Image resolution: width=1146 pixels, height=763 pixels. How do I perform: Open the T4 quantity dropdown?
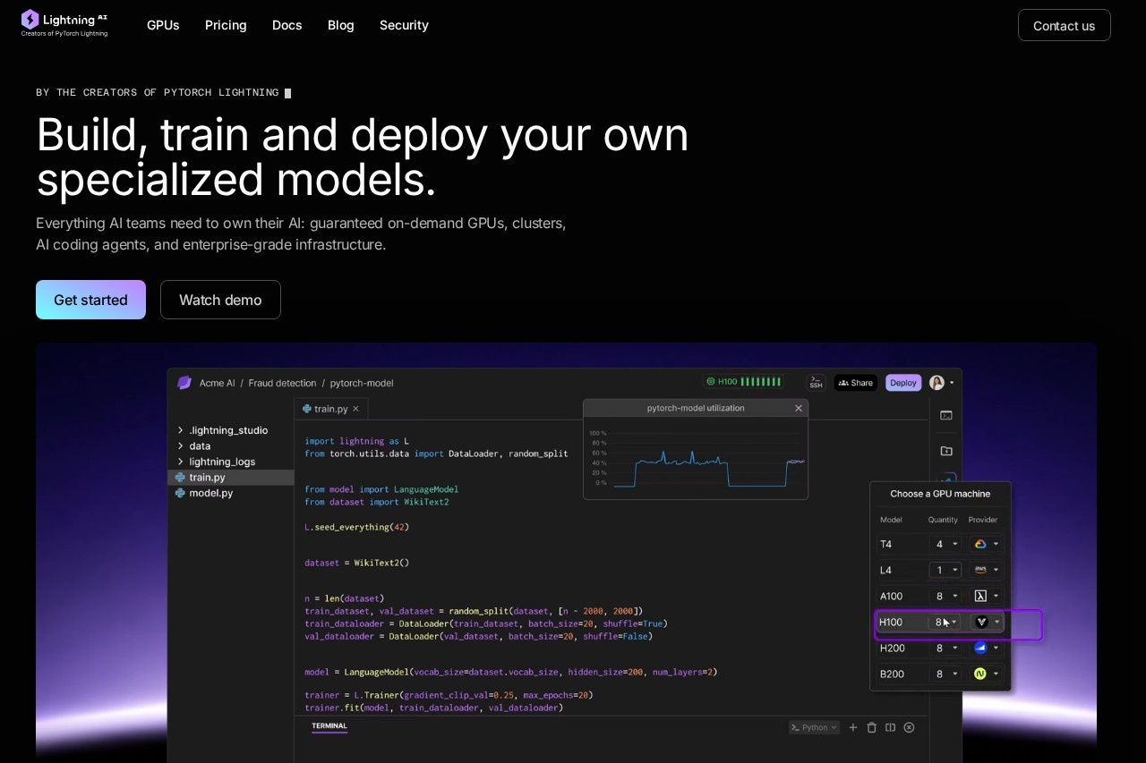(945, 544)
